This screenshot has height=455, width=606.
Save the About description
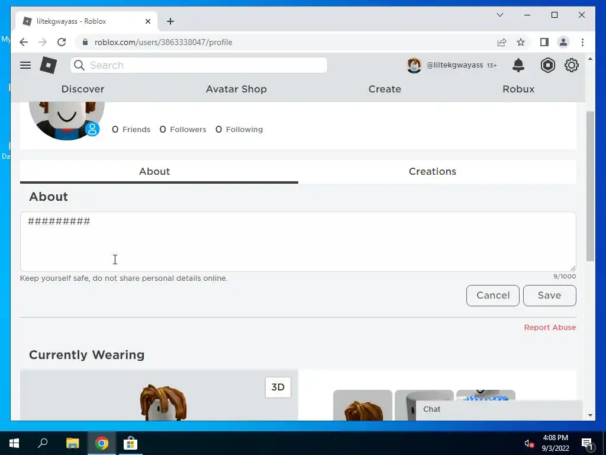(x=549, y=295)
